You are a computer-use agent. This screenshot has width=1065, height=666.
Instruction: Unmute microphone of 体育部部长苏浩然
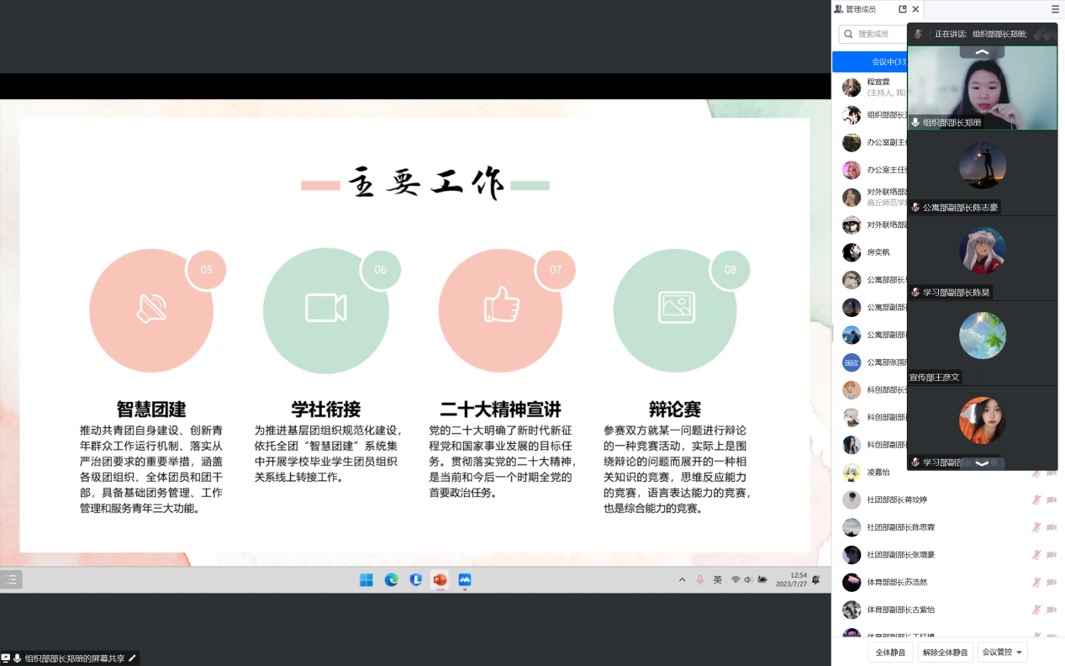(1036, 582)
